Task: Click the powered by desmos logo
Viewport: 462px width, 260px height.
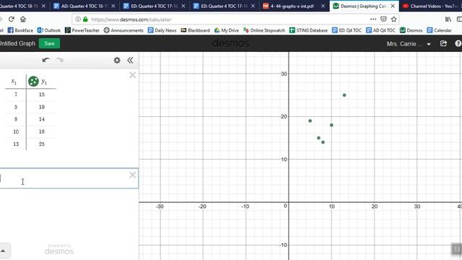Action: coord(59,249)
